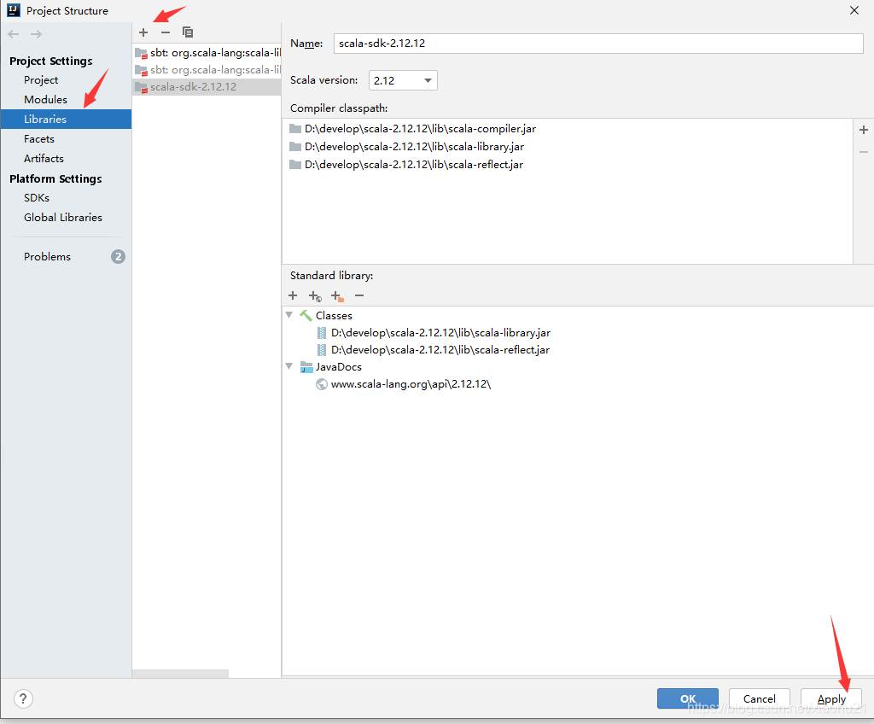The image size is (874, 724).
Task: Open Project settings page
Action: point(41,79)
